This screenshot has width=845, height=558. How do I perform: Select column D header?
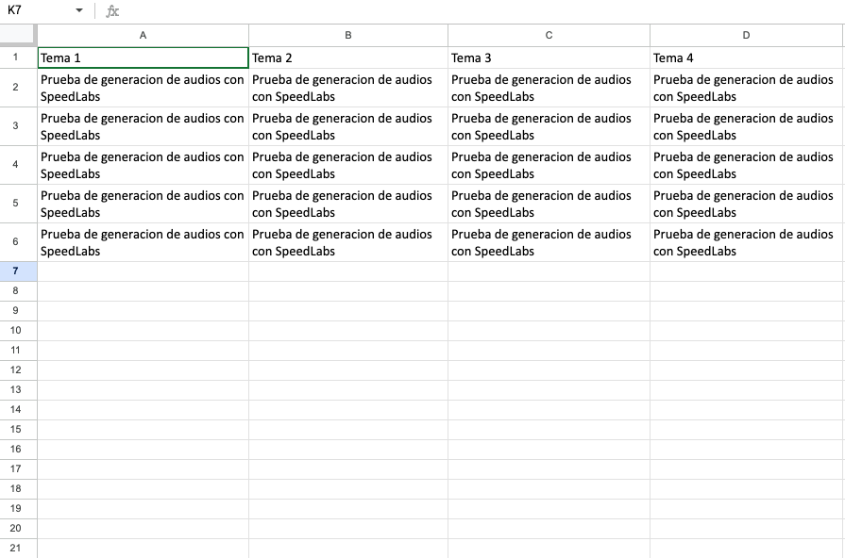(746, 35)
